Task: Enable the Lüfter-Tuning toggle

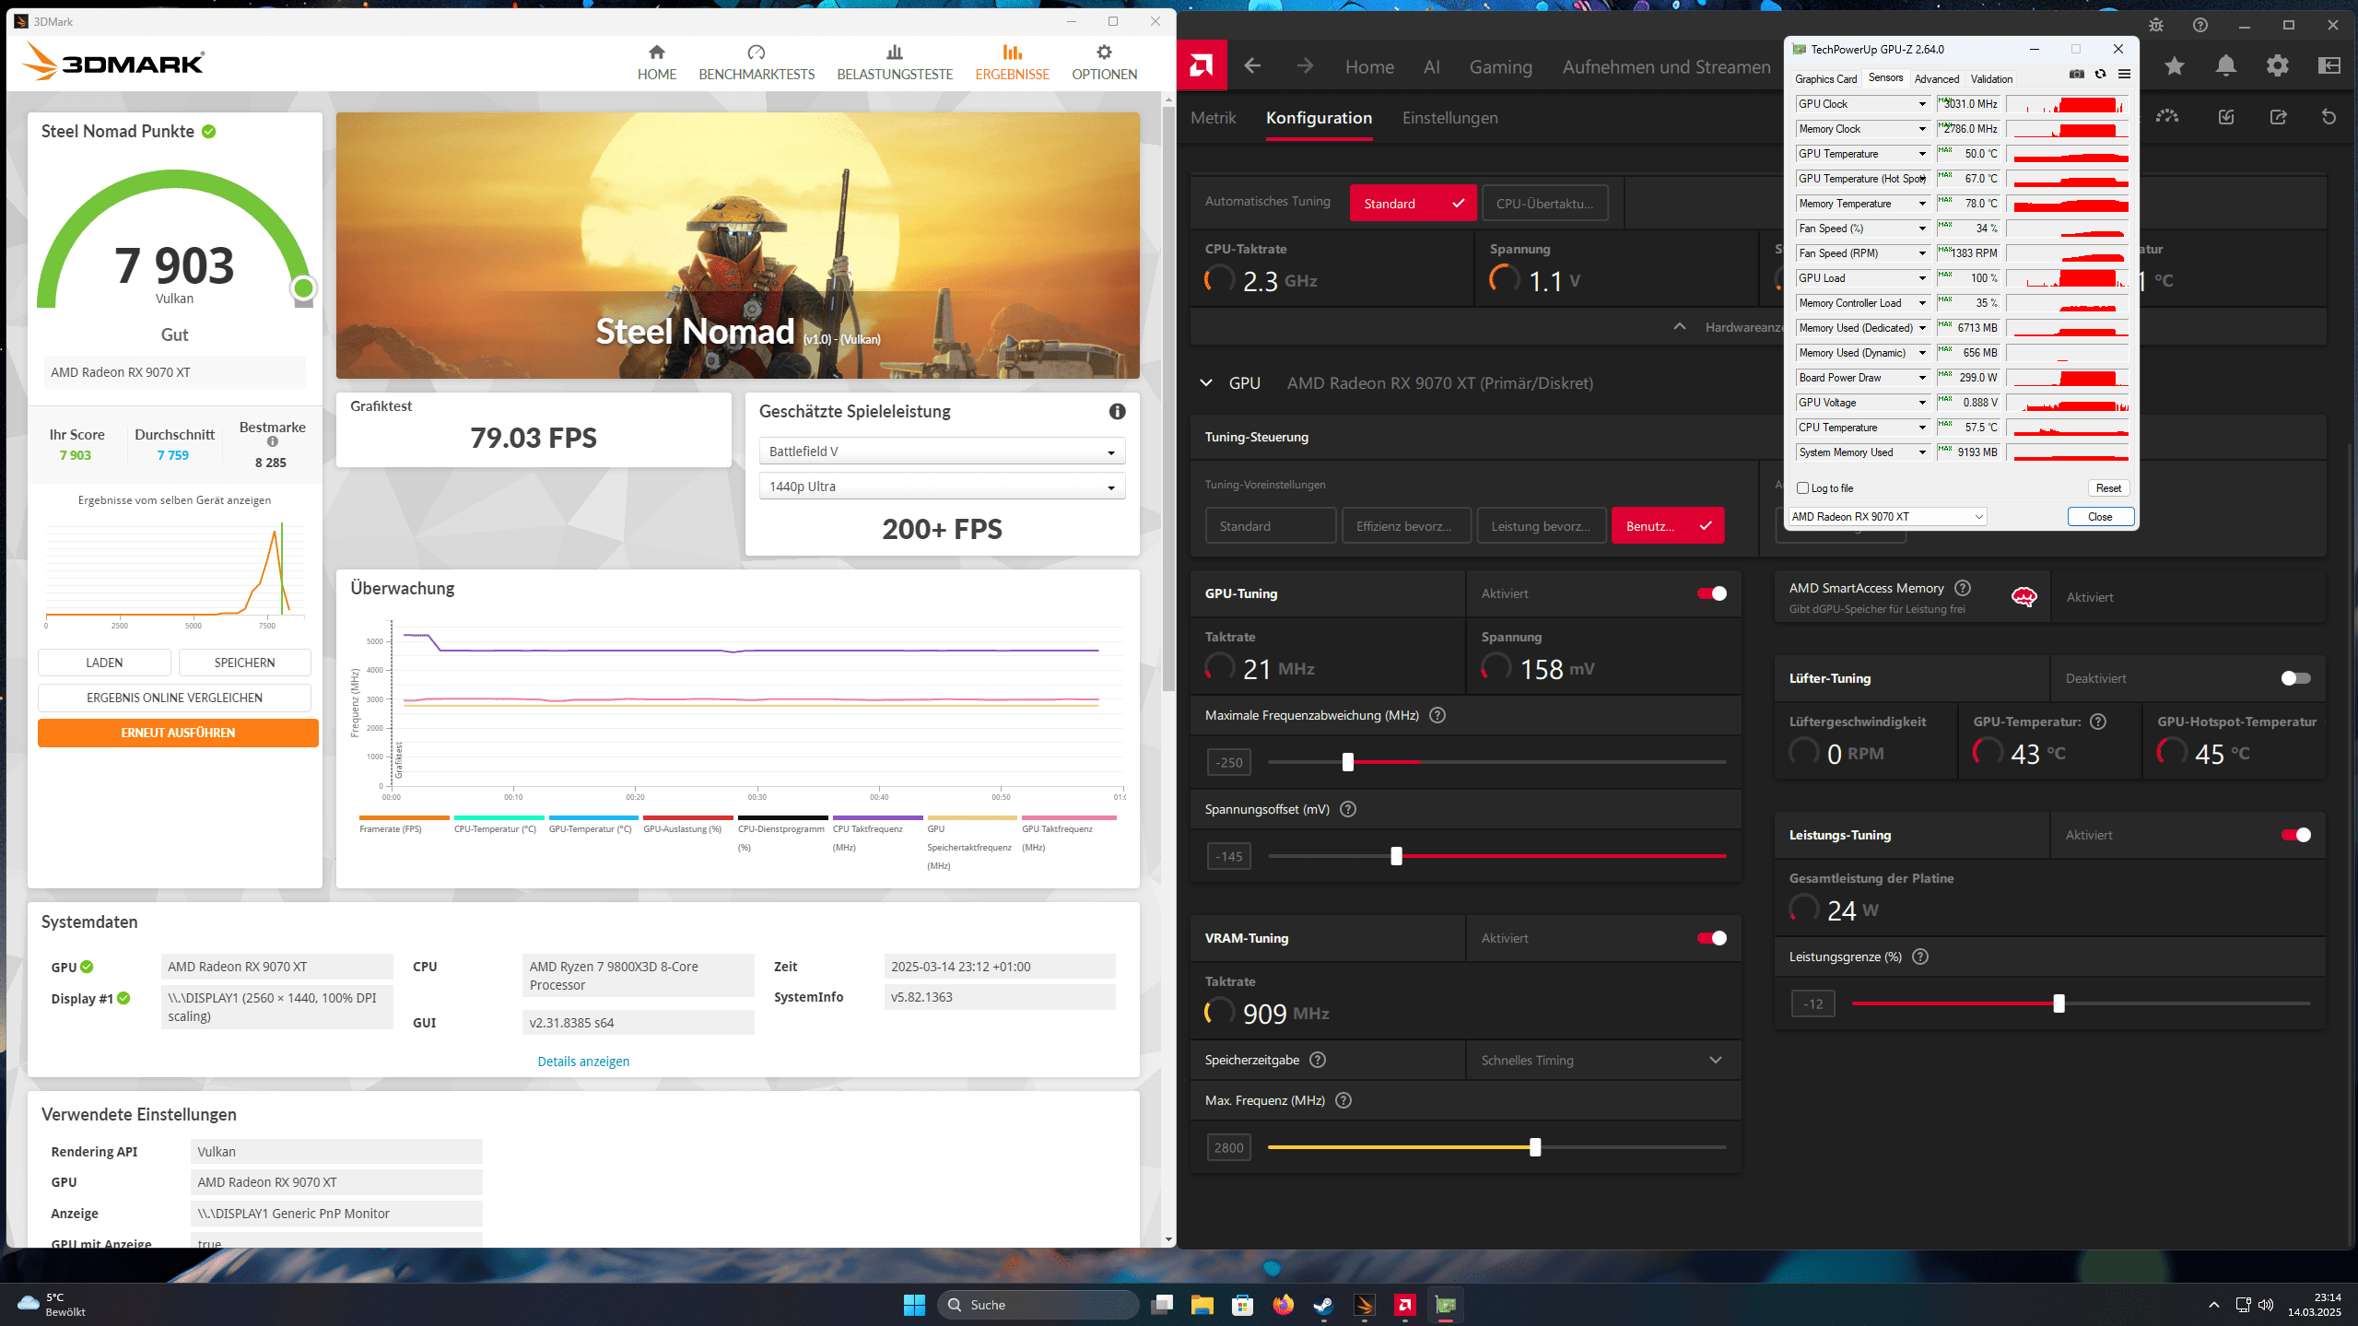Action: click(x=2295, y=678)
